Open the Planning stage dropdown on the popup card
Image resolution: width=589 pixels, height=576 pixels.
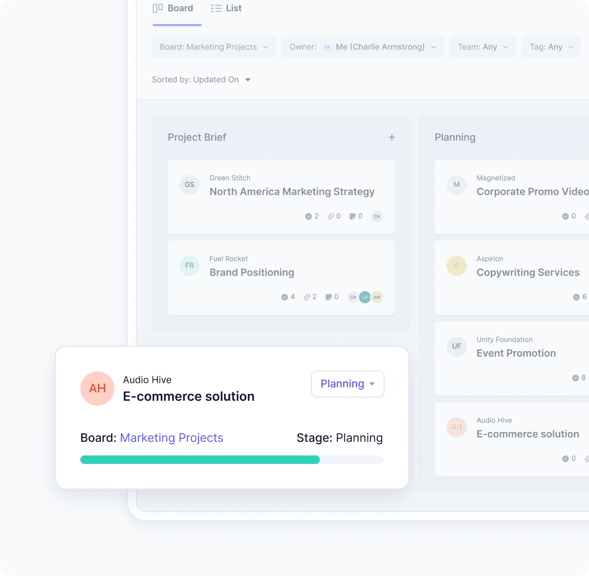click(347, 384)
